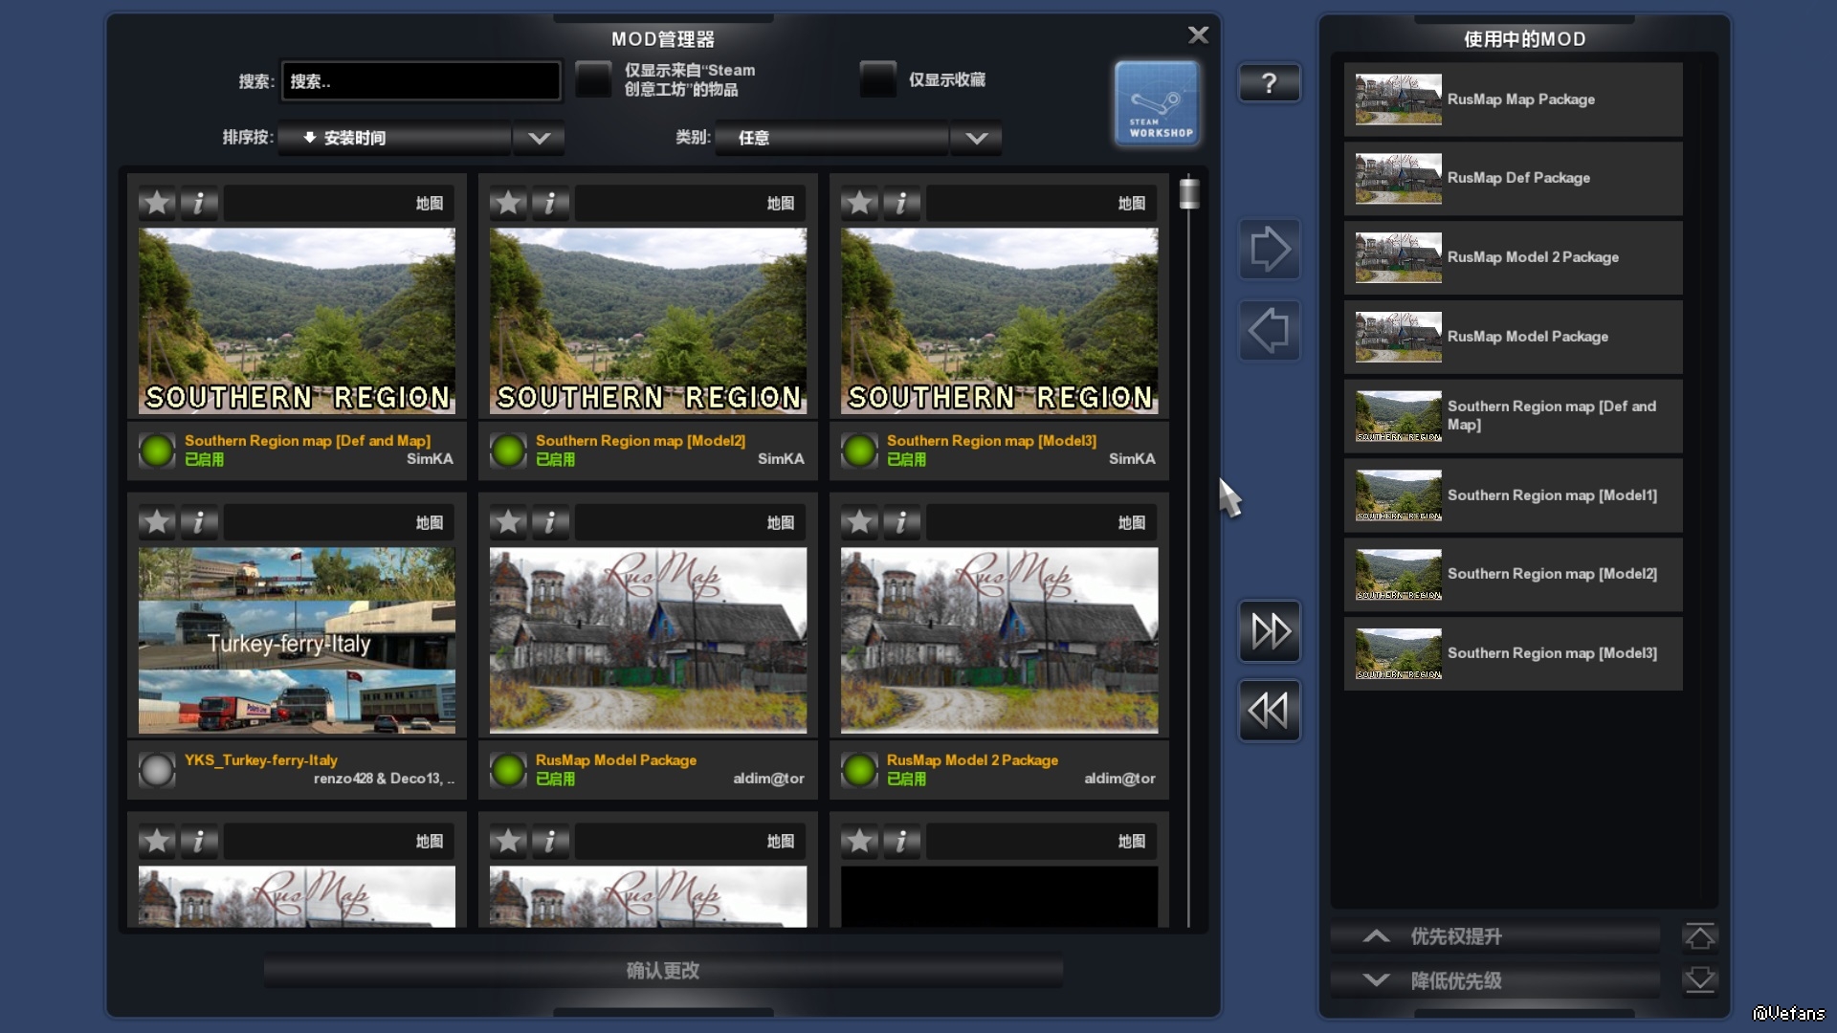The height and width of the screenshot is (1033, 1837).
Task: Click double right arrows to activate all
Action: tap(1269, 631)
